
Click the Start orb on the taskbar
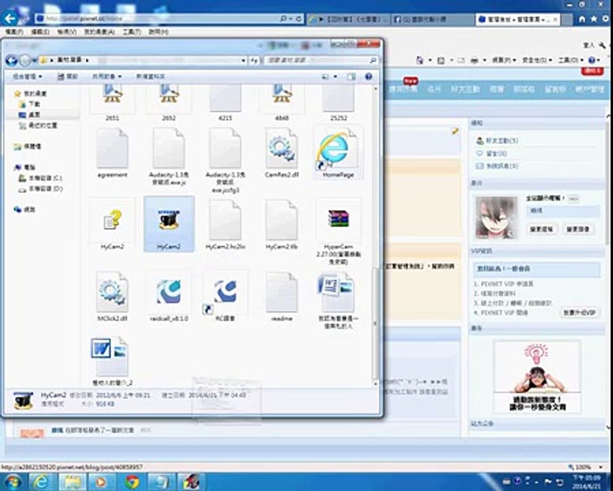[12, 481]
